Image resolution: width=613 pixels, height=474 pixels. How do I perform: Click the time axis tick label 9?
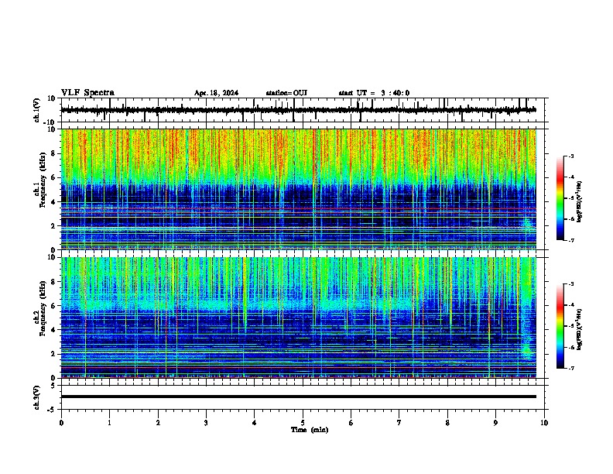coord(495,423)
